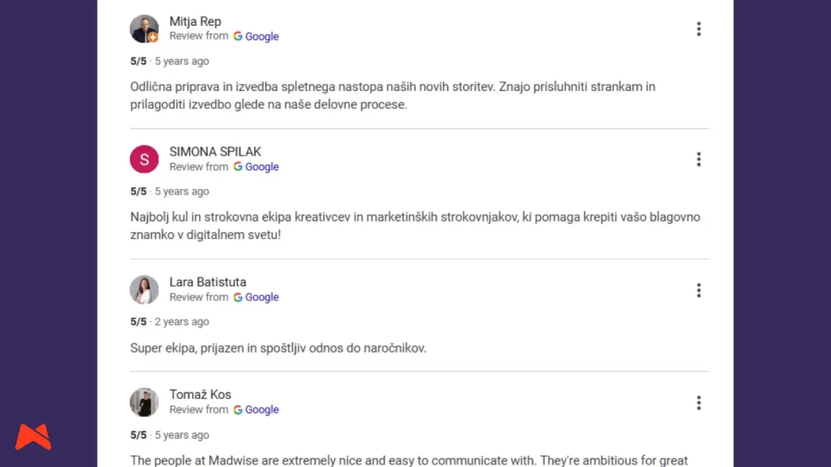This screenshot has width=831, height=467.
Task: Click the Google G icon in Tomaž Kos's review
Action: coord(238,409)
